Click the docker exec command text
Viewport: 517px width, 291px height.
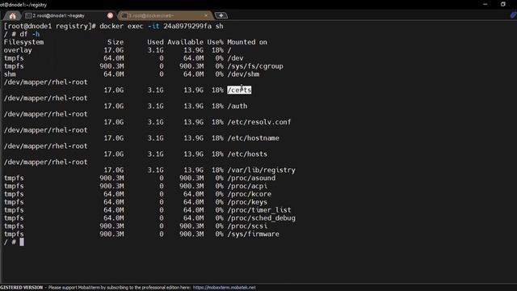pos(162,26)
